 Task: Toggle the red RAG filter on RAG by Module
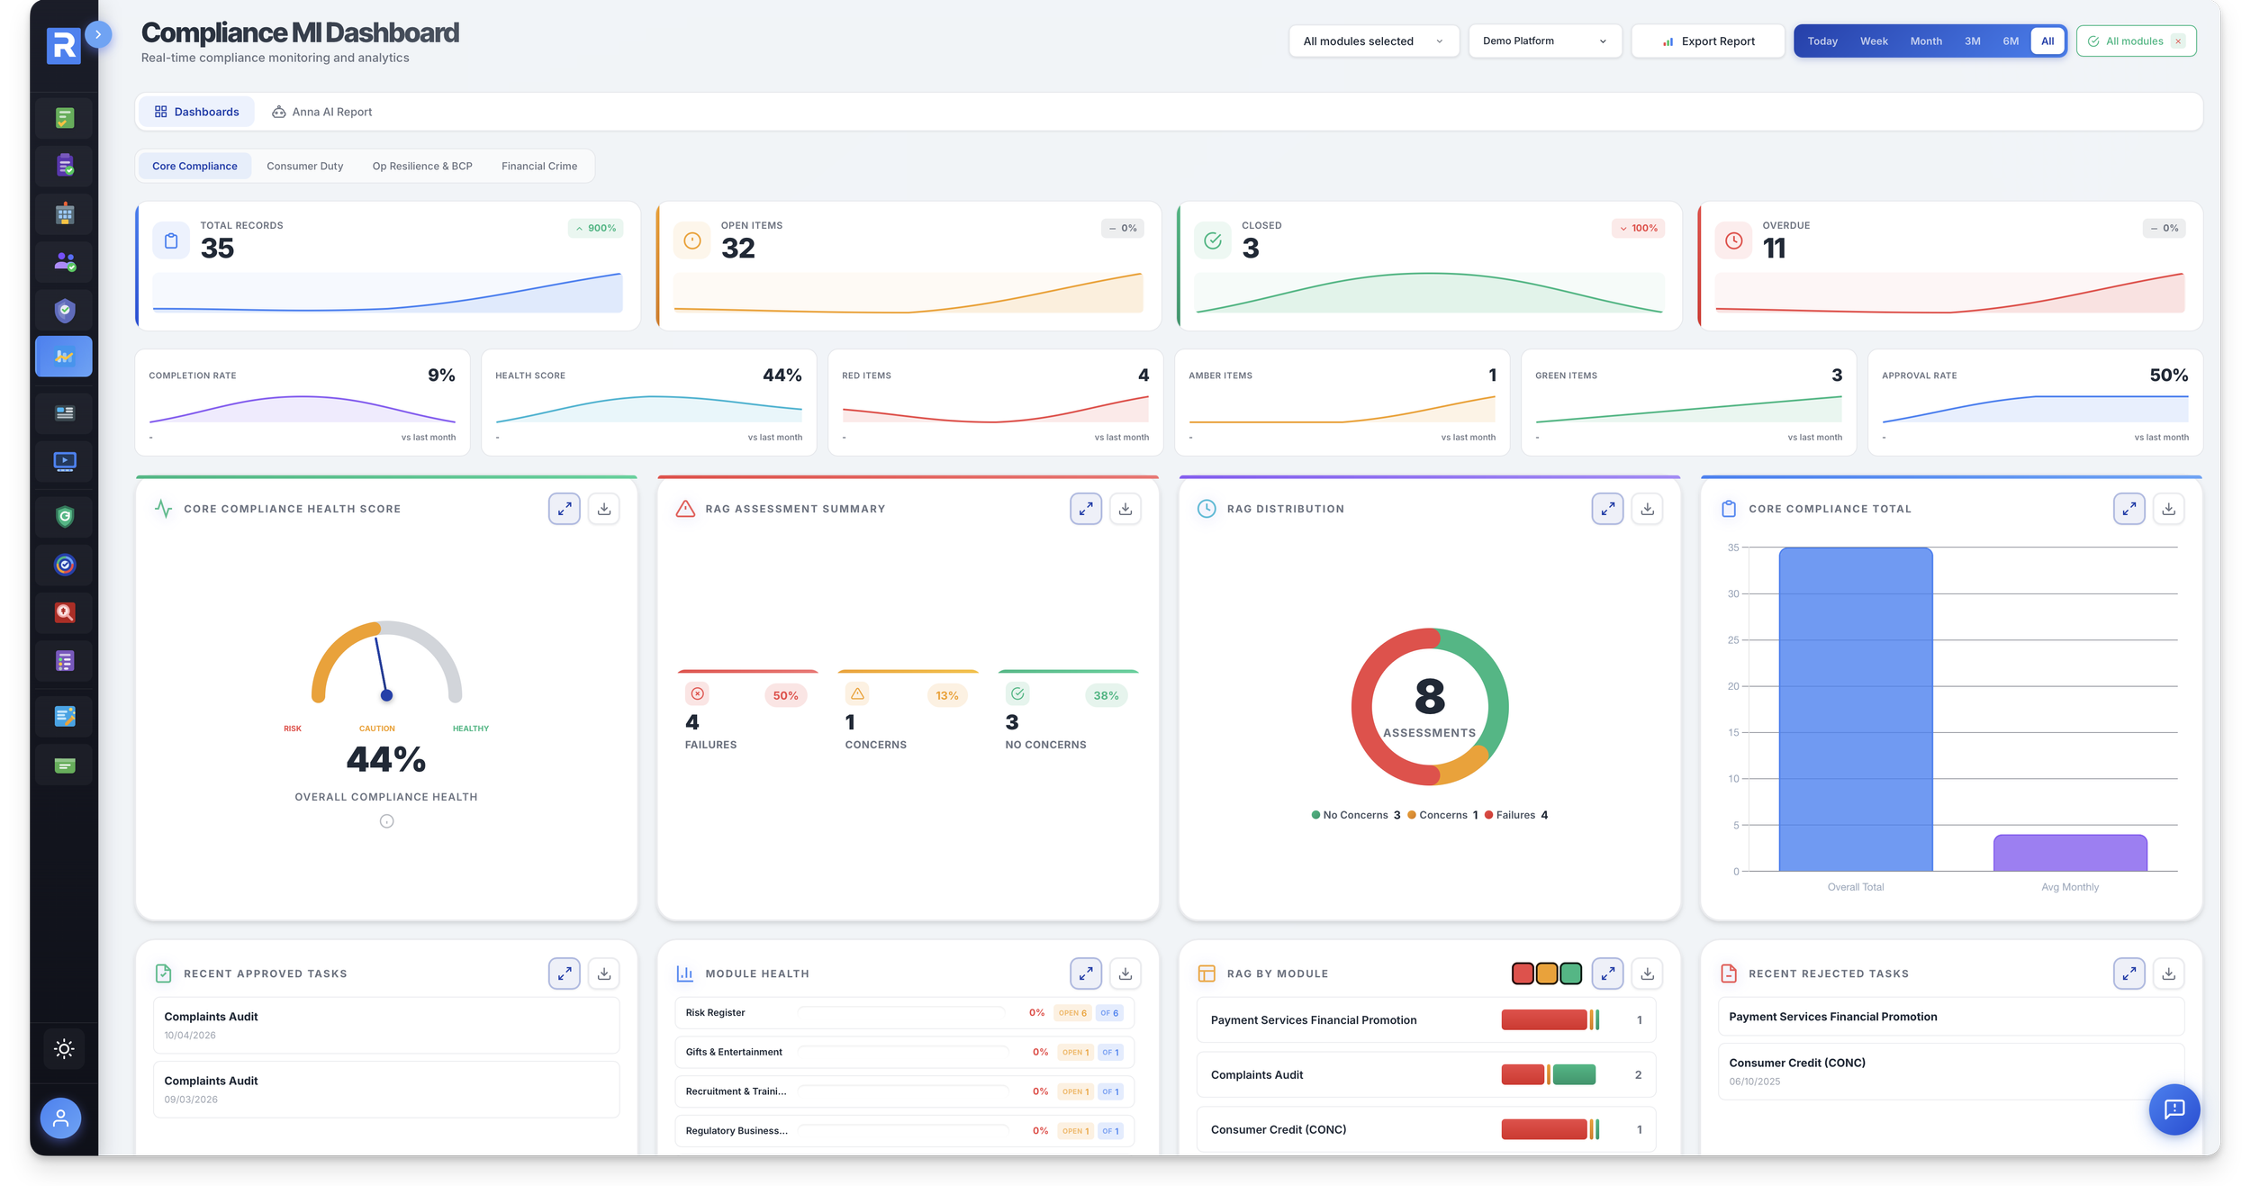pos(1522,973)
